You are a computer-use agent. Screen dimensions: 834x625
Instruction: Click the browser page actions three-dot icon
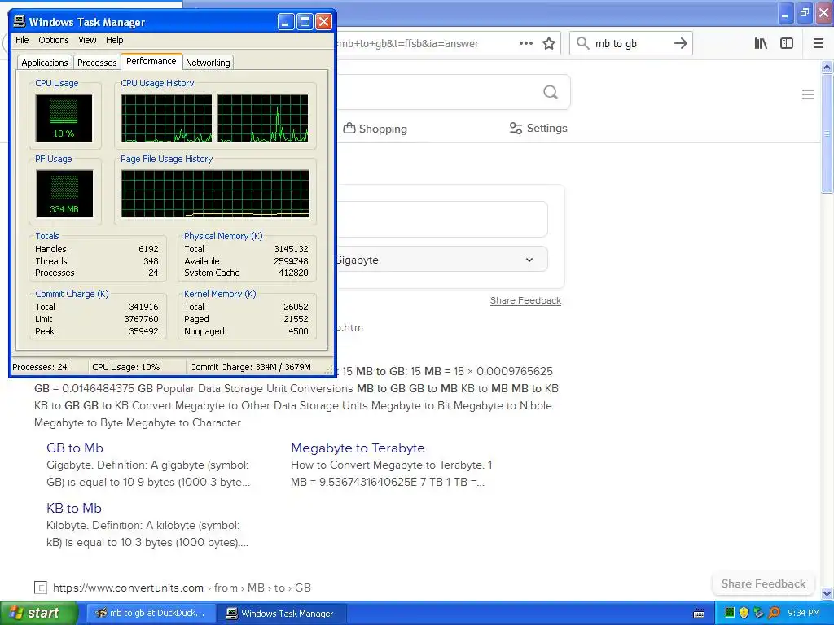click(526, 44)
